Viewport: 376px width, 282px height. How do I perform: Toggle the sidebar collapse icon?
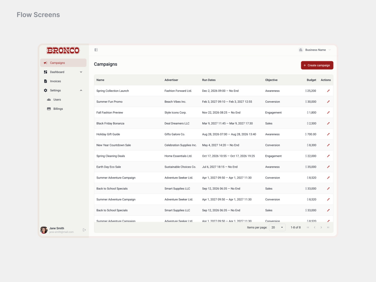click(x=96, y=50)
